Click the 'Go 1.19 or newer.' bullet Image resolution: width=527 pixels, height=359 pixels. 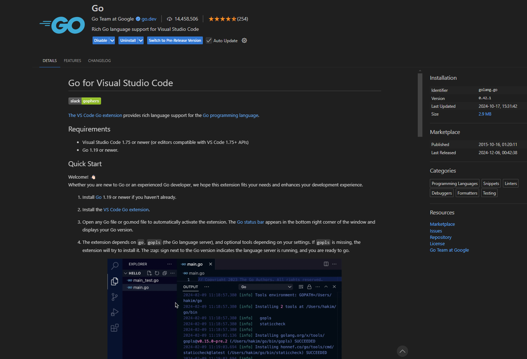pos(100,150)
